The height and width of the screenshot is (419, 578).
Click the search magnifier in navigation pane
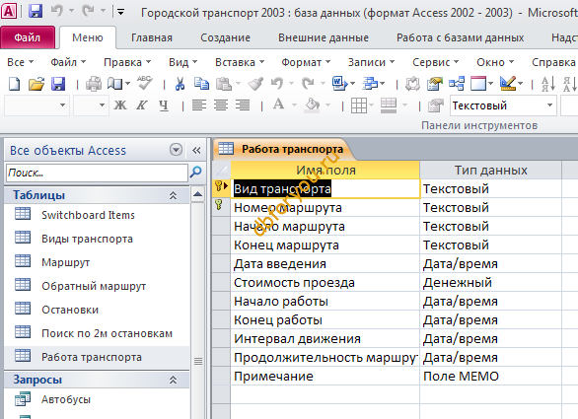coord(195,172)
